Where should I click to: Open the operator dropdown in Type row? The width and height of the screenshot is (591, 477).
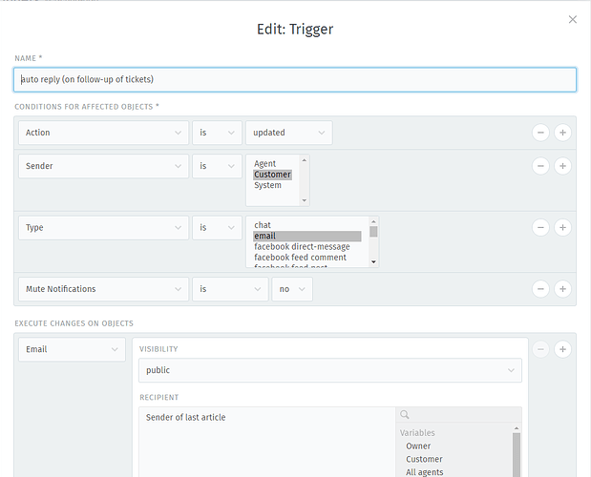click(x=217, y=228)
